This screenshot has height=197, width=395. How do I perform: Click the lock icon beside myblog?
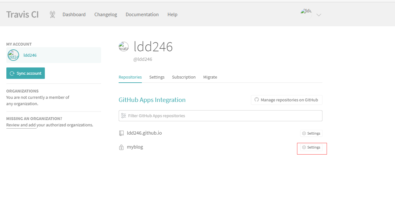pyautogui.click(x=121, y=147)
